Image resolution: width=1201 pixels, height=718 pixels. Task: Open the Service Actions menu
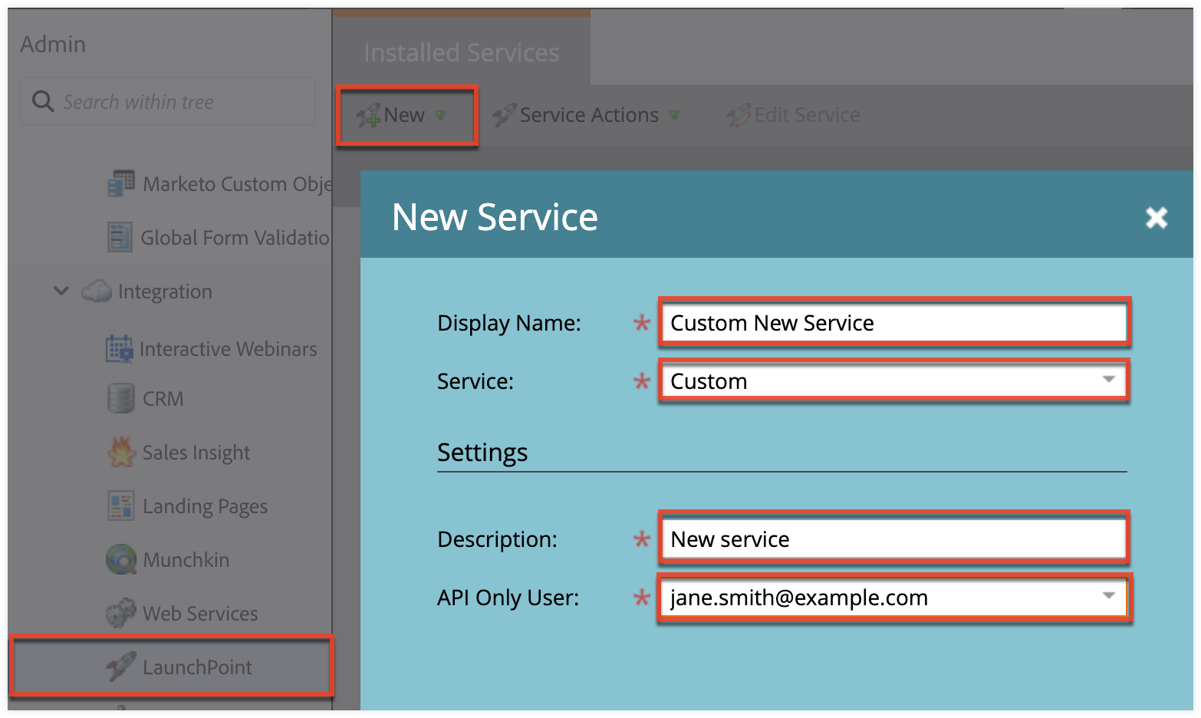(x=587, y=114)
